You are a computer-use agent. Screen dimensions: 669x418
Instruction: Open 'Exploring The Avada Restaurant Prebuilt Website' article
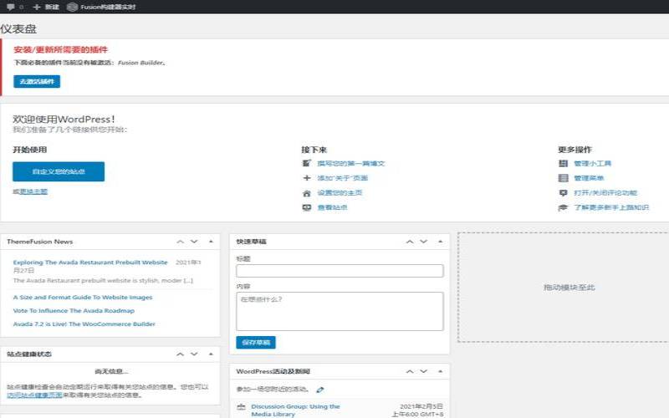tap(90, 263)
